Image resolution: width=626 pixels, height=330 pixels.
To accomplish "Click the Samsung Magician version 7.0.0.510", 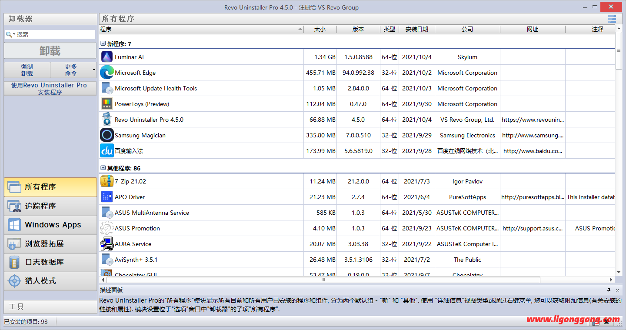I will click(358, 135).
